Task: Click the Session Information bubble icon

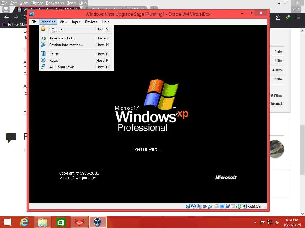Action: [43, 45]
